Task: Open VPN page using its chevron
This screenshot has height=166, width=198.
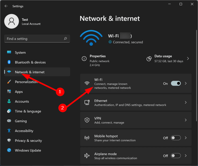Action: [x=186, y=120]
